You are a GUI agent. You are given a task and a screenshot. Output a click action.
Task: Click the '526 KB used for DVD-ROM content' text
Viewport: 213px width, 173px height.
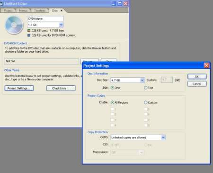(x=53, y=35)
